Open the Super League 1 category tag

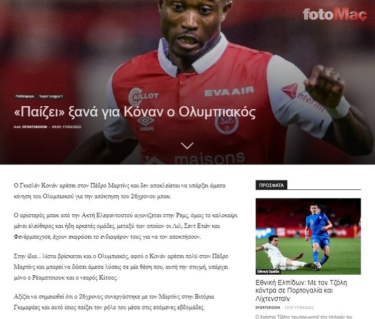coord(51,96)
